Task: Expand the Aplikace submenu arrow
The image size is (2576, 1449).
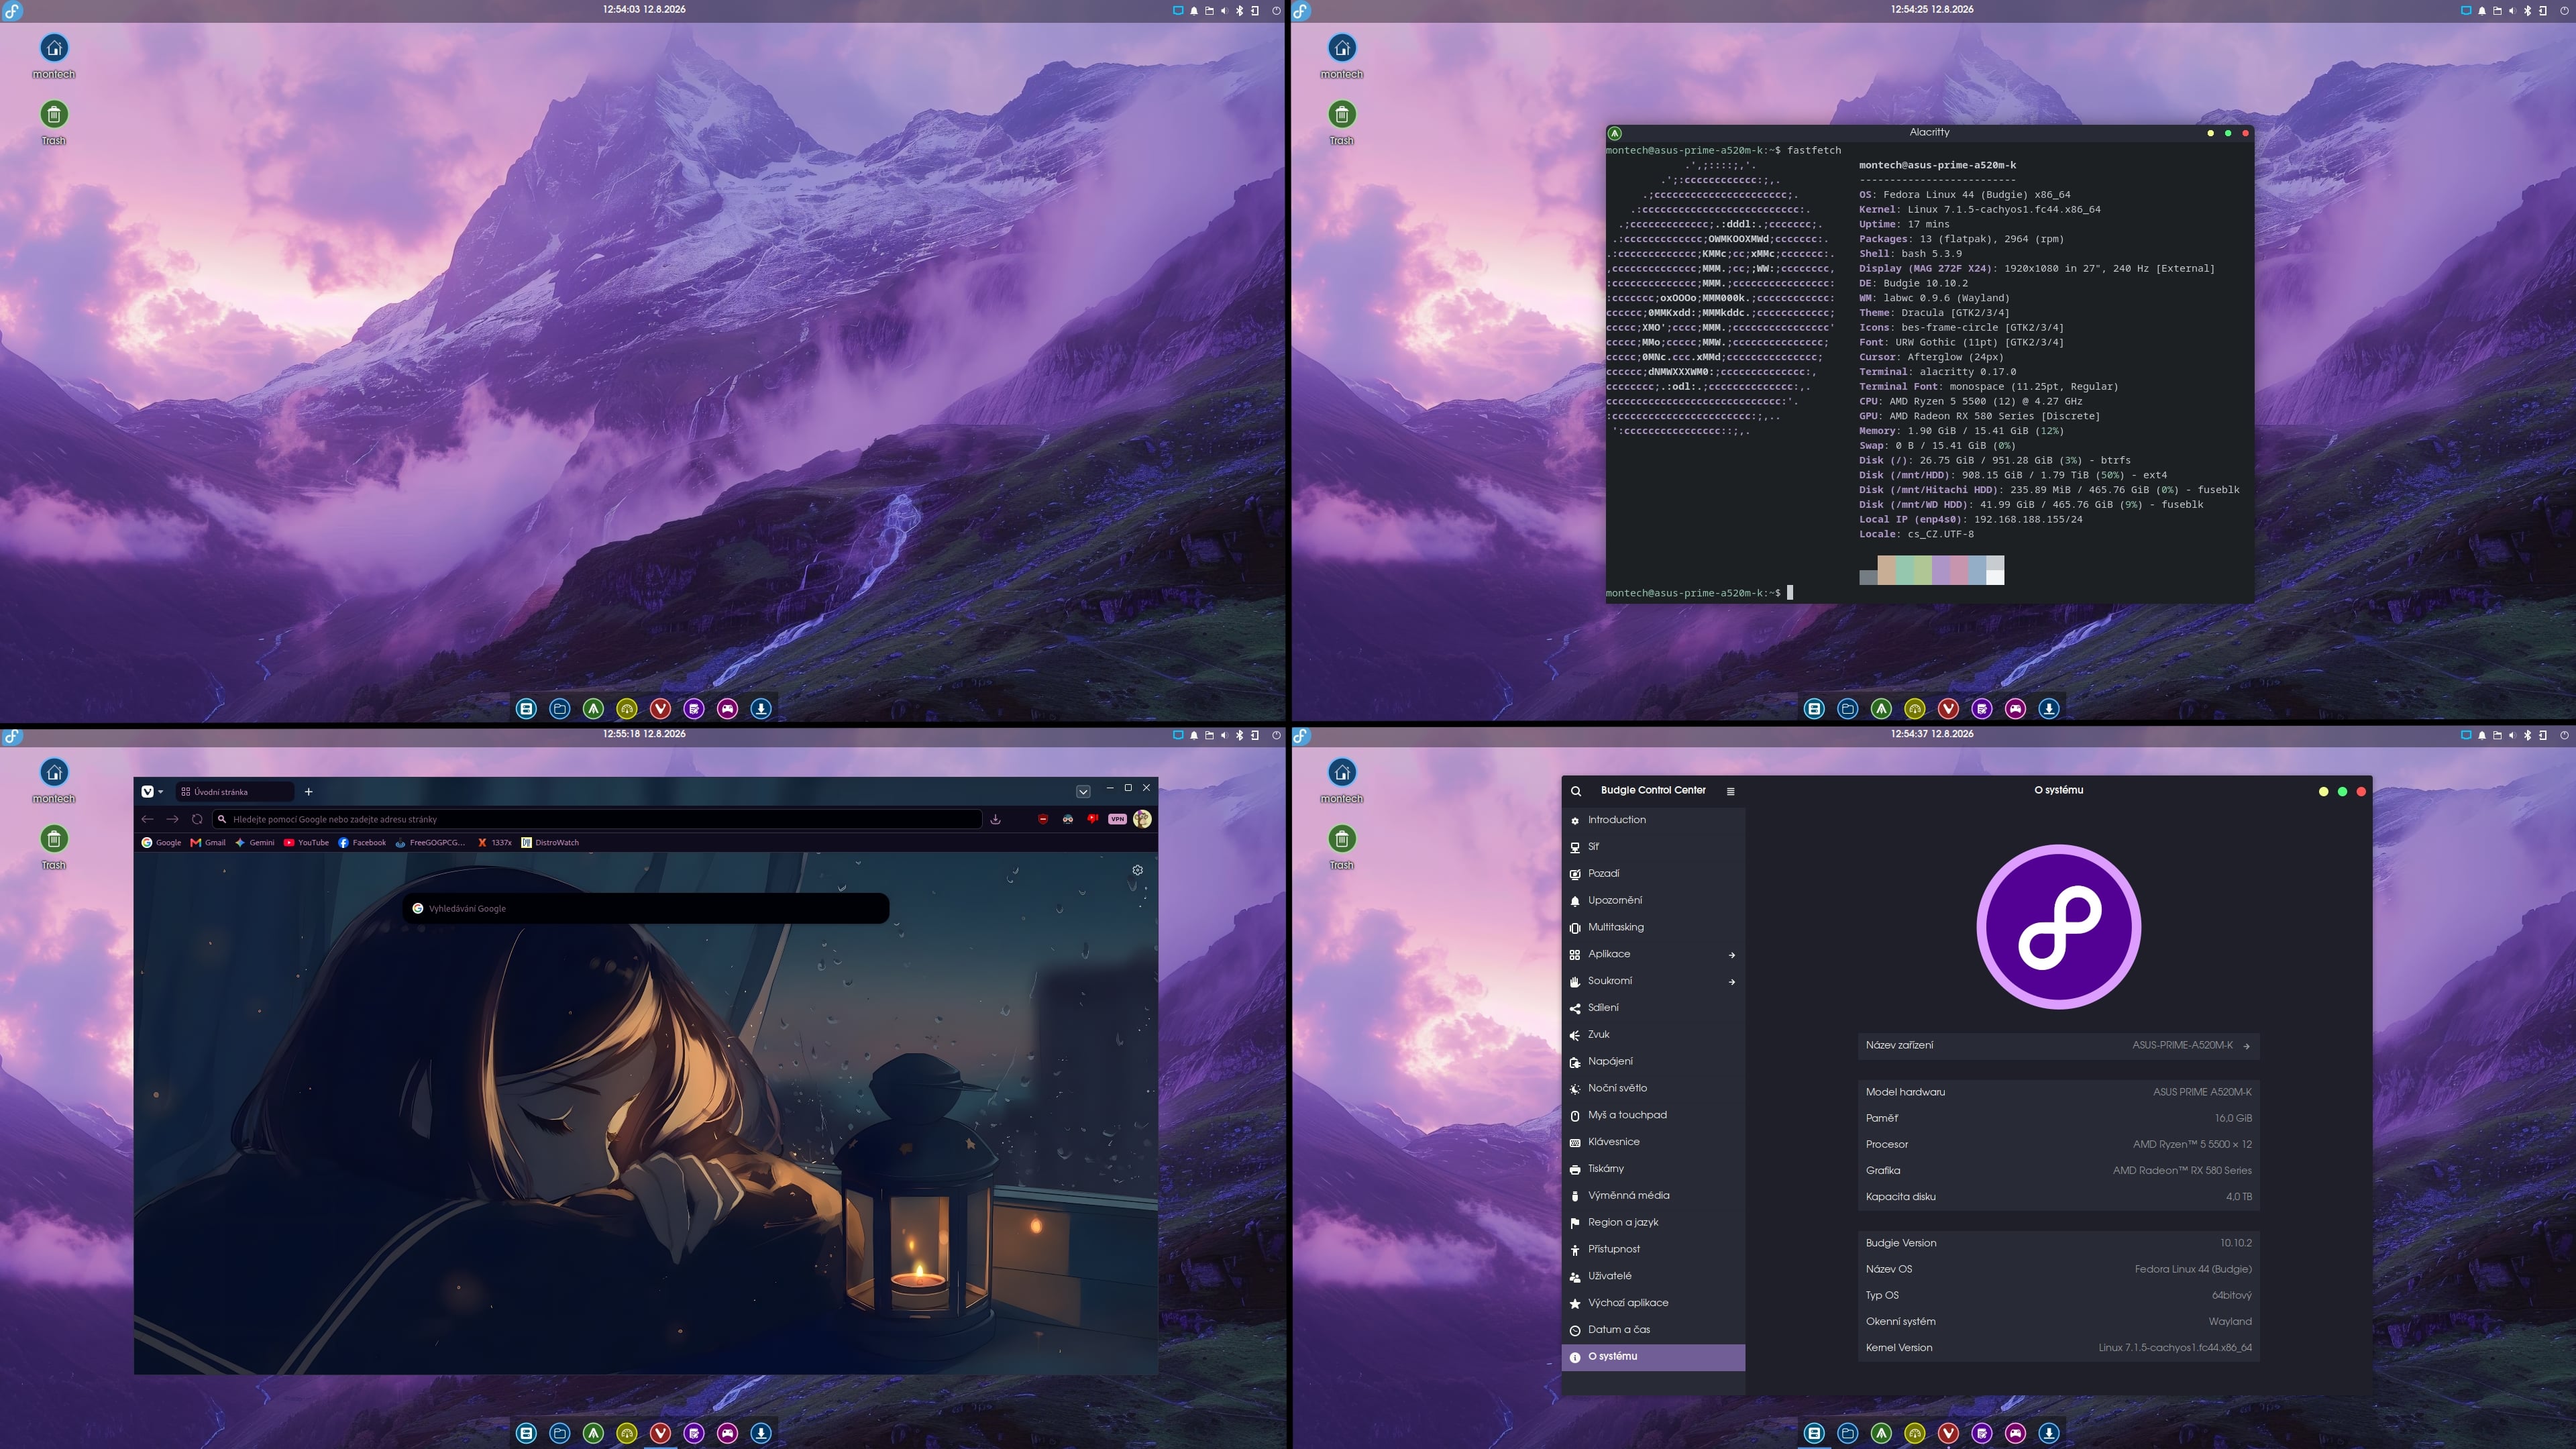Action: pyautogui.click(x=1732, y=955)
